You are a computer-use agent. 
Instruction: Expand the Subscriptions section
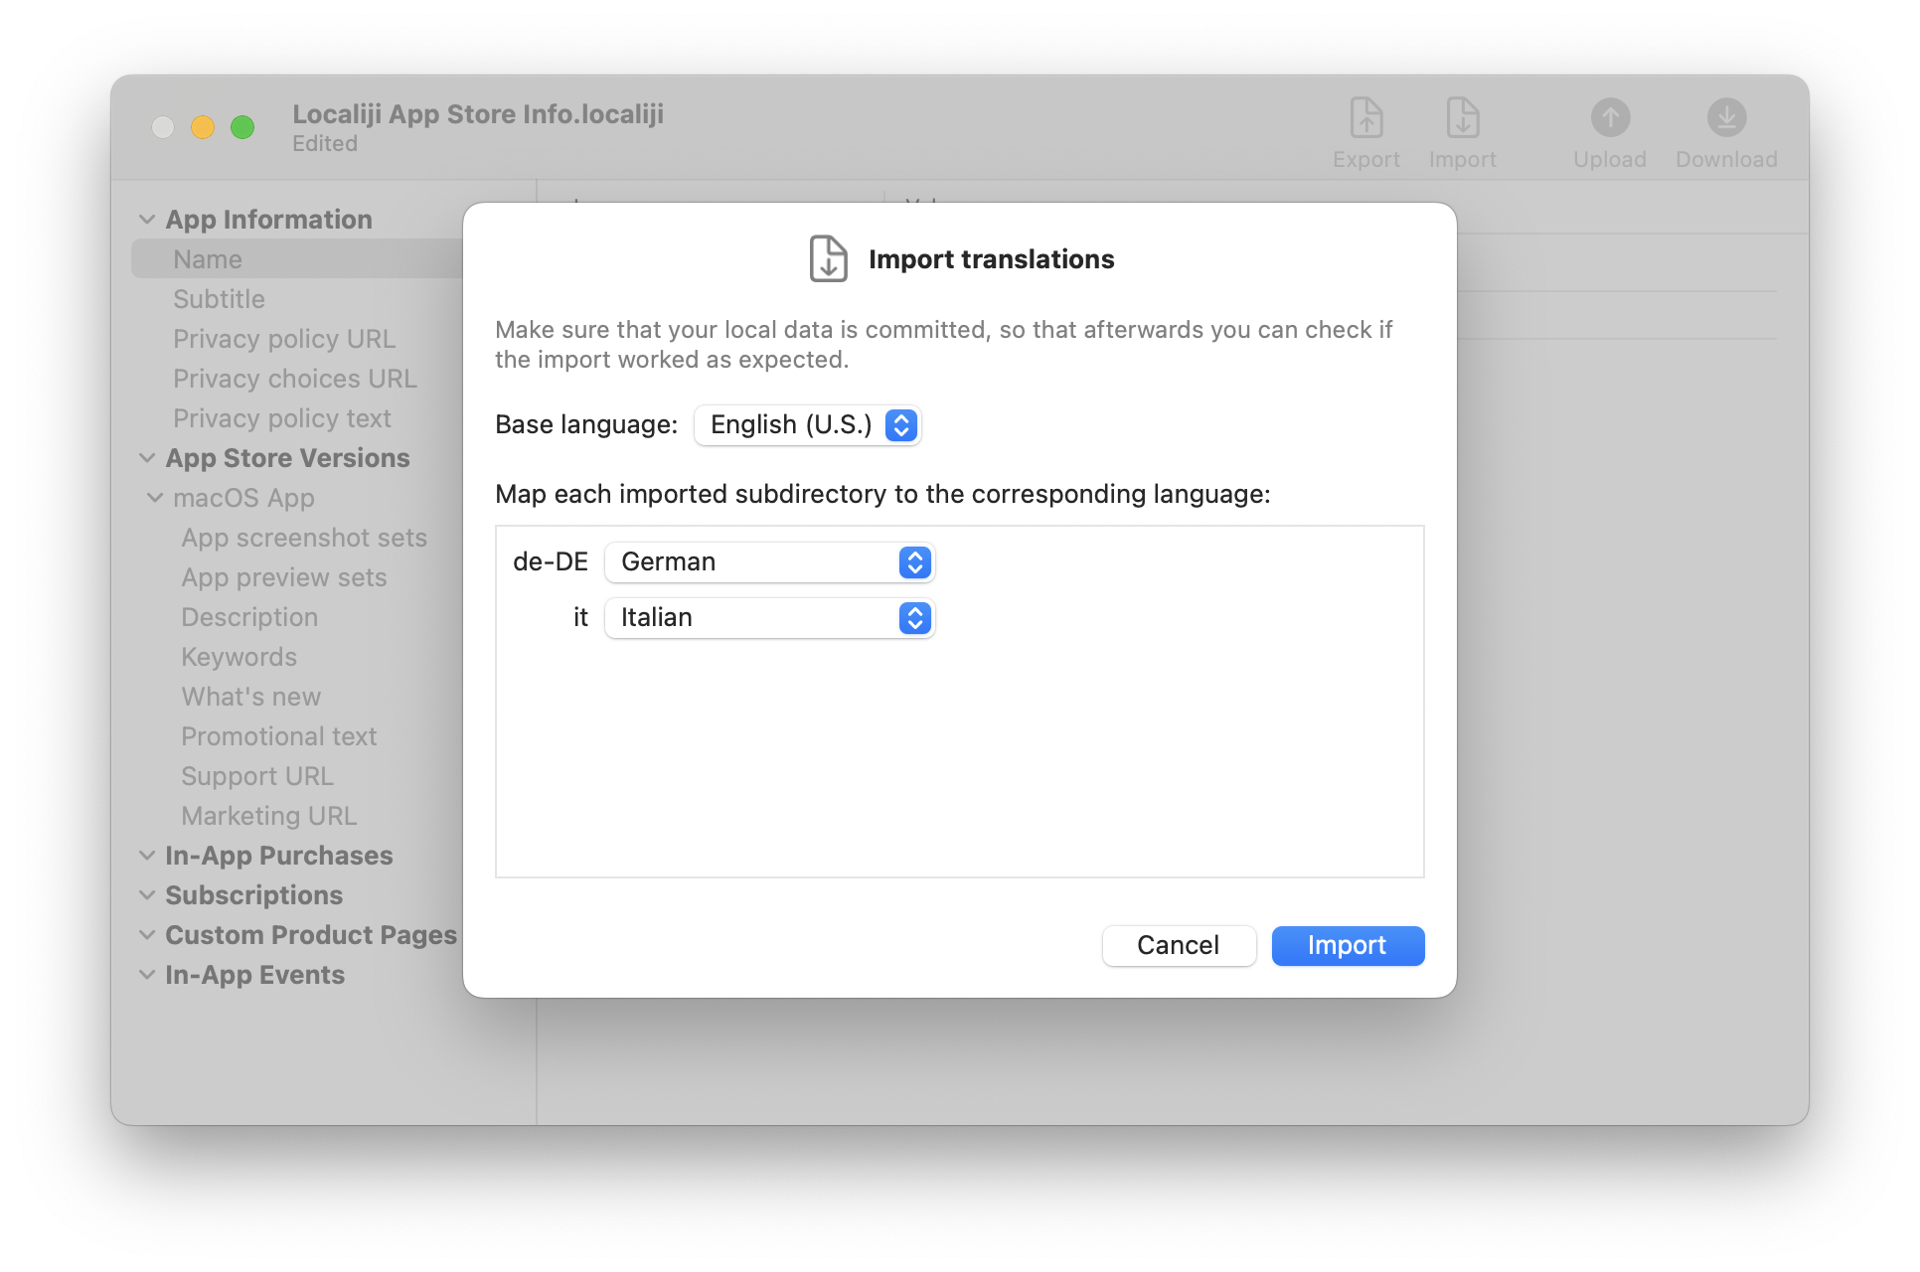click(147, 894)
